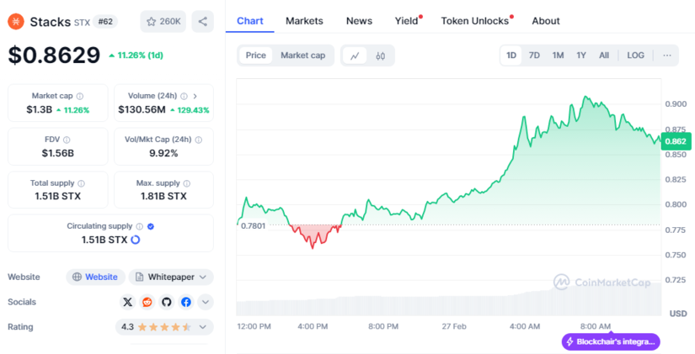The width and height of the screenshot is (695, 354).
Task: Enable LOG scale on chart
Action: pos(635,55)
